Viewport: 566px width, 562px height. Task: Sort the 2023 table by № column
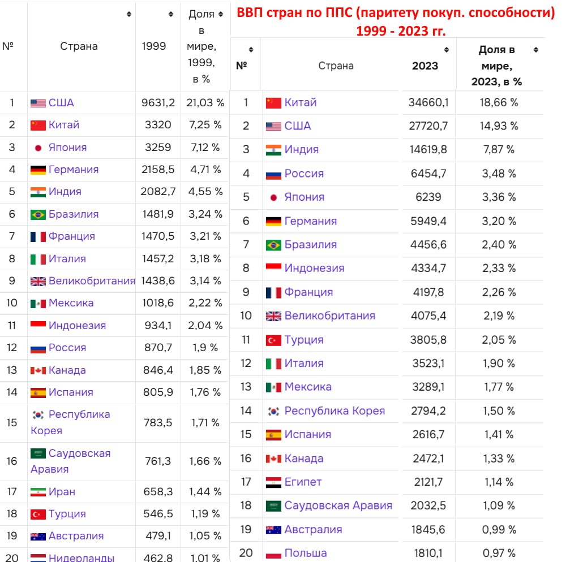pos(251,50)
